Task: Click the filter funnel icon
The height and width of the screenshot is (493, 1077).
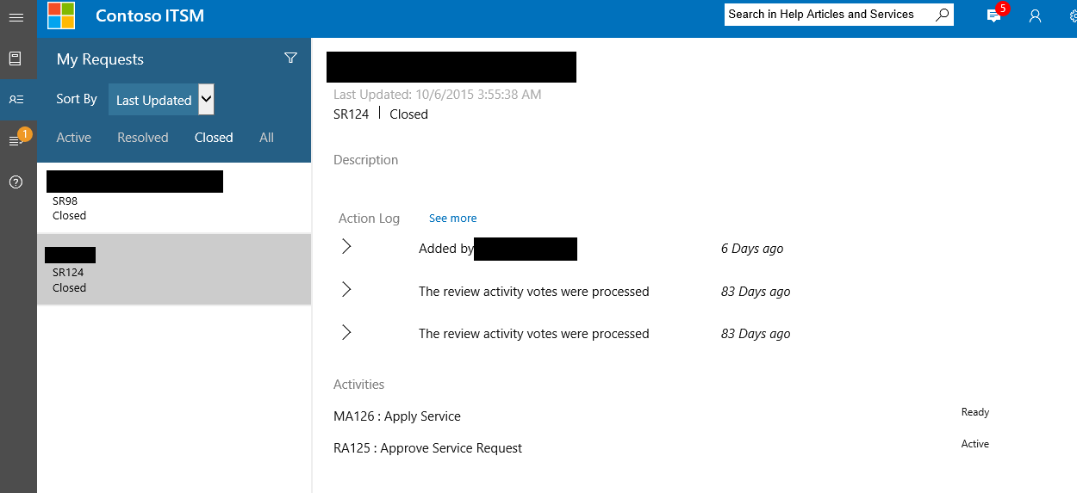Action: coord(290,58)
